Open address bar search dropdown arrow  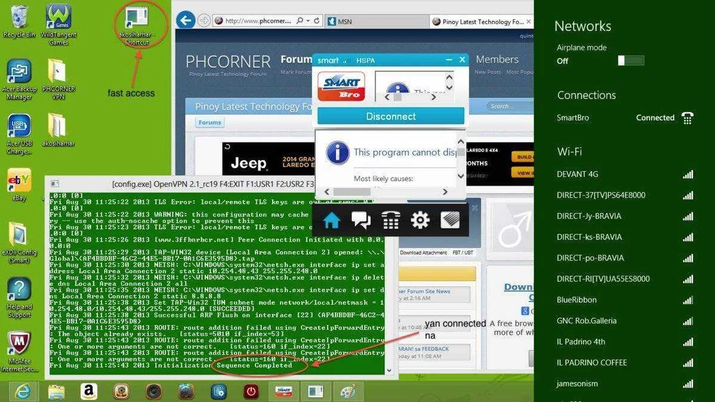pos(308,20)
